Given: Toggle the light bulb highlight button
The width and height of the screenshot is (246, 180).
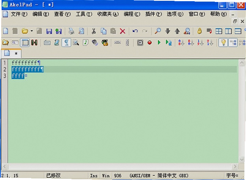Looking at the screenshot, I should 223,43.
